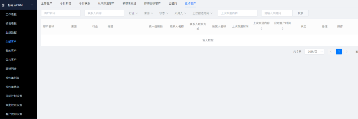Click the 请输入关键词 keyword field
This screenshot has height=119, width=358.
277,13
